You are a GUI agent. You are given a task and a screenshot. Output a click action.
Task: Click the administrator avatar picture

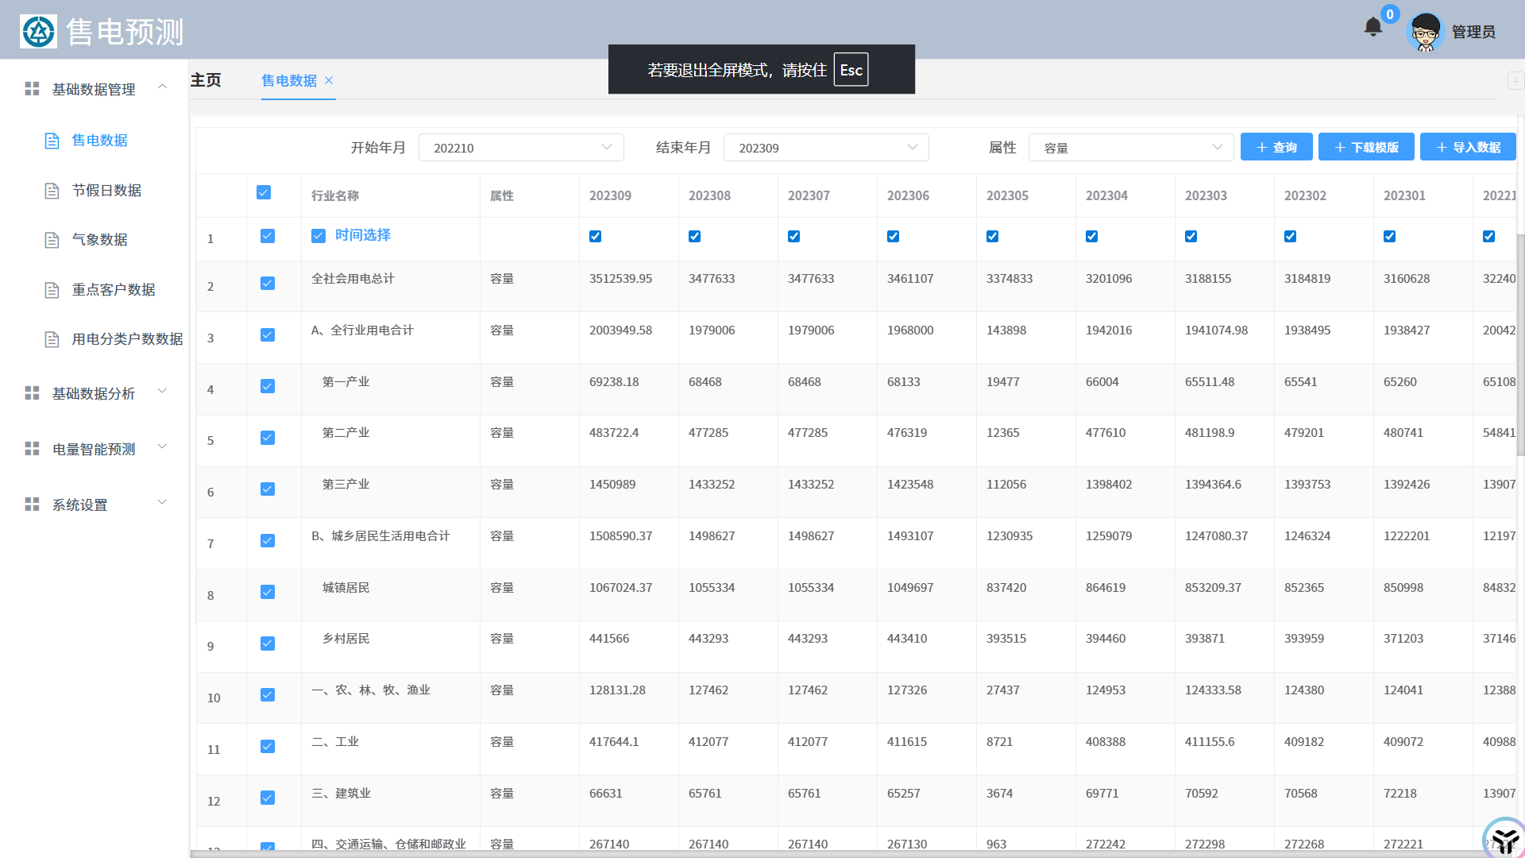coord(1425,32)
